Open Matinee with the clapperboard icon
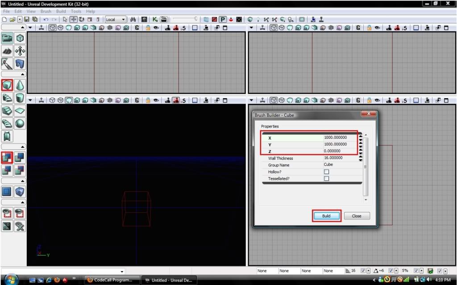This screenshot has height=285, width=457. coord(164,19)
